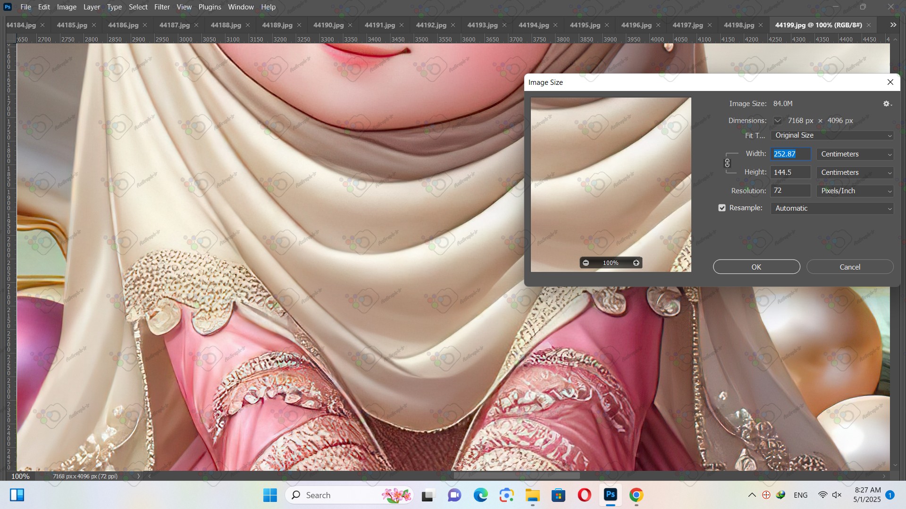Open the Wi-Fi network tray icon
Screen dimensions: 906x509
[x=823, y=495]
